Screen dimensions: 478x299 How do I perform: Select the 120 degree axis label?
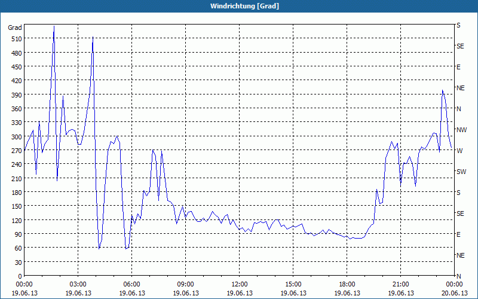tap(17, 220)
